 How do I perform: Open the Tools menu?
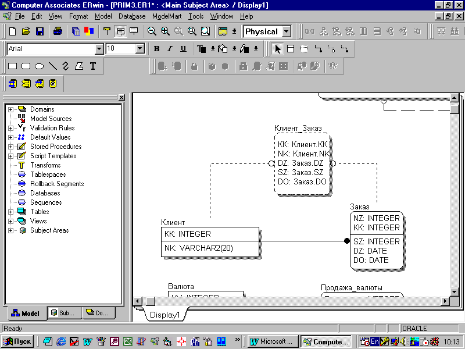tap(196, 16)
